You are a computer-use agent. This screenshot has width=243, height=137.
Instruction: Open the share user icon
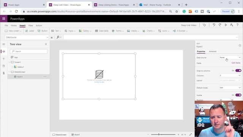[x=231, y=25]
